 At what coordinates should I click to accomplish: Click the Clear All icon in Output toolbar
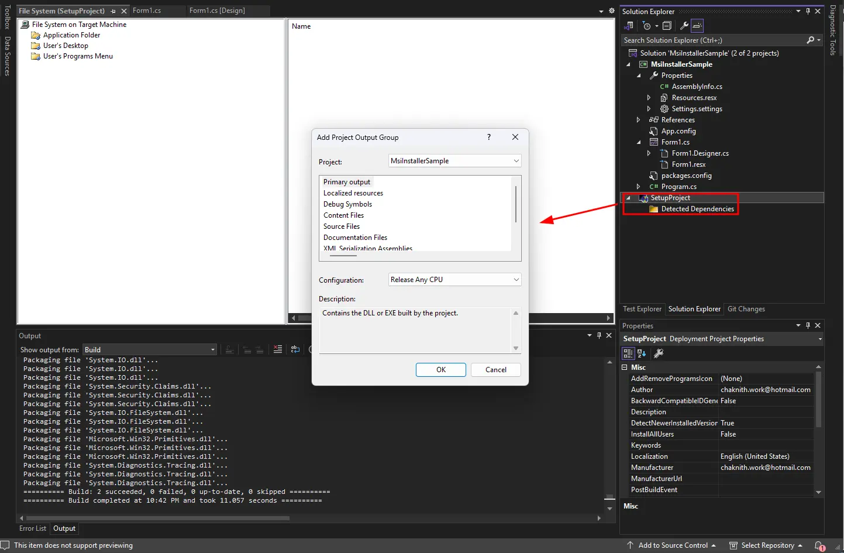click(278, 349)
